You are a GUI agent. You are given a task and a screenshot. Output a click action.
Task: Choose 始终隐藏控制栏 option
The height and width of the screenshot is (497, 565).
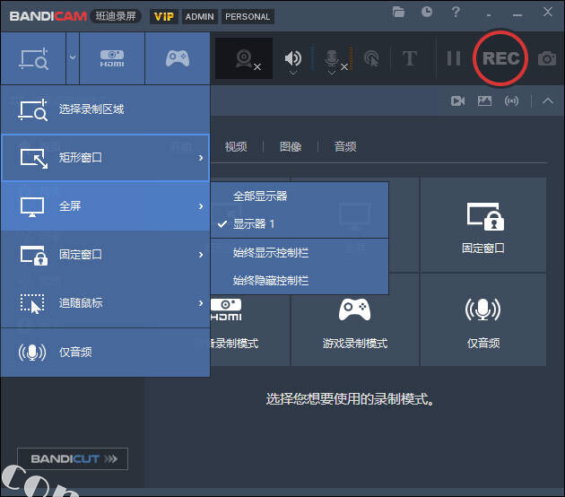point(300,281)
